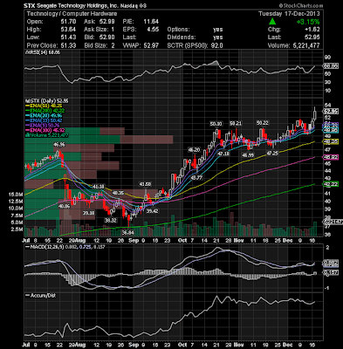Click the last volume bar on the right
Screen dimensions: 343x349
pyautogui.click(x=315, y=229)
